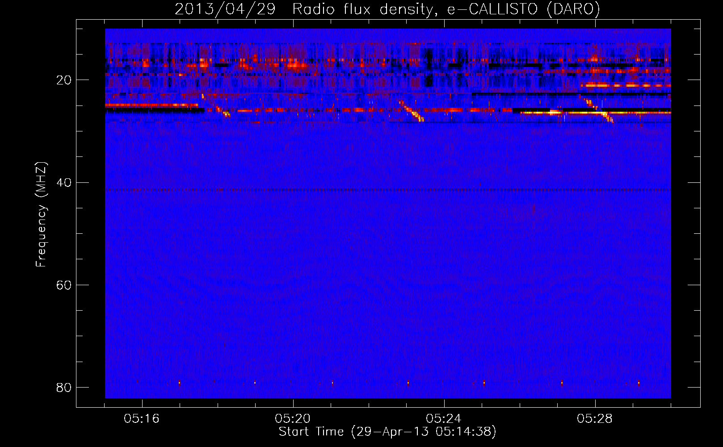Click the 20 frequency tick label
This screenshot has width=723, height=447.
64,80
